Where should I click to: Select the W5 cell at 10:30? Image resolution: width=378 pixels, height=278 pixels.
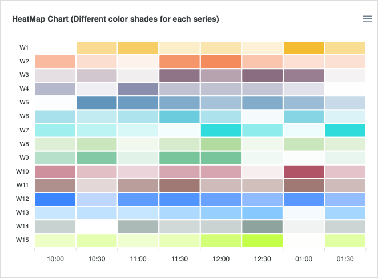click(96, 103)
